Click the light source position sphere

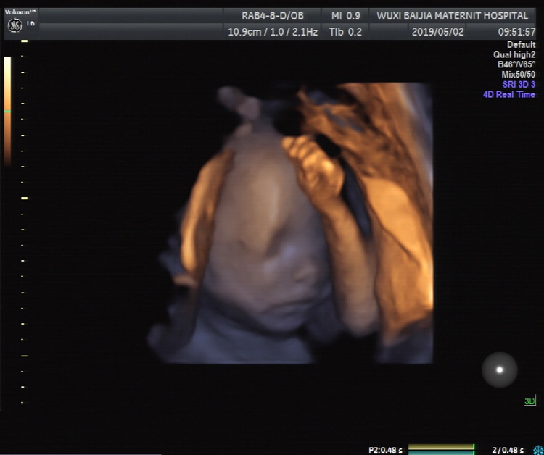(x=499, y=370)
